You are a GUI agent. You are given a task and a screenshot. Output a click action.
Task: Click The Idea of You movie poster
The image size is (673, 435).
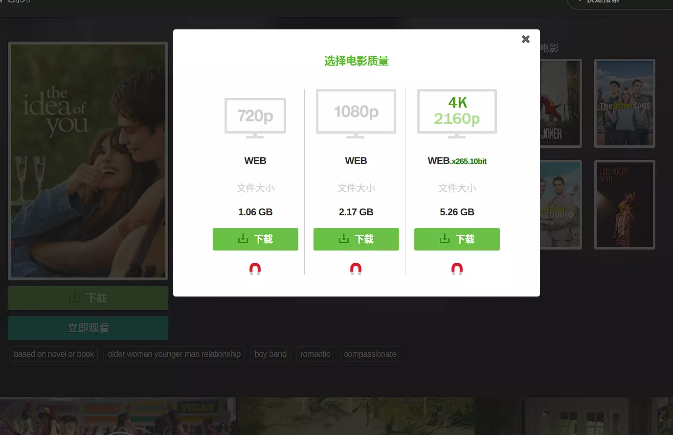point(88,161)
